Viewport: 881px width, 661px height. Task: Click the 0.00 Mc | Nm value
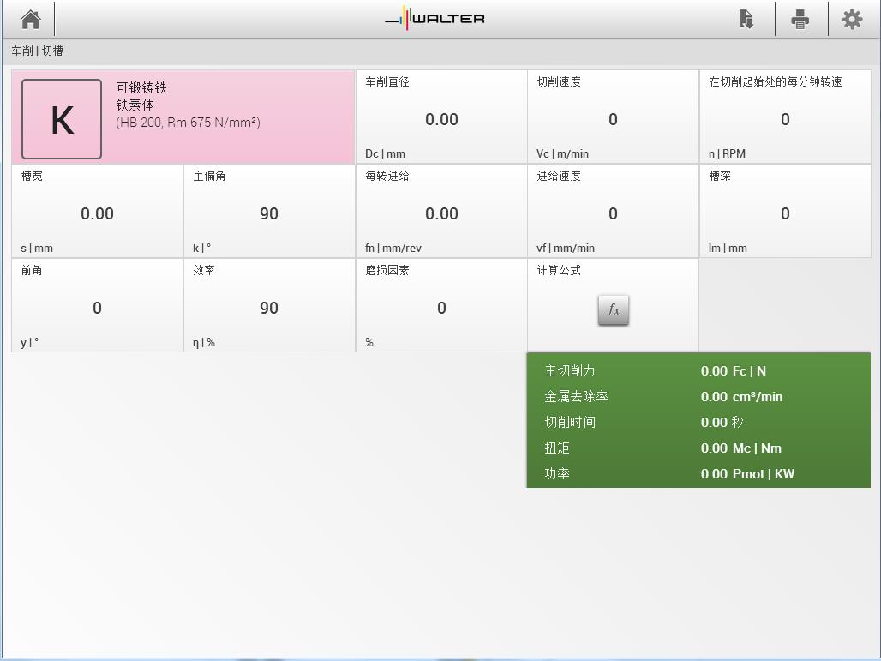point(741,448)
